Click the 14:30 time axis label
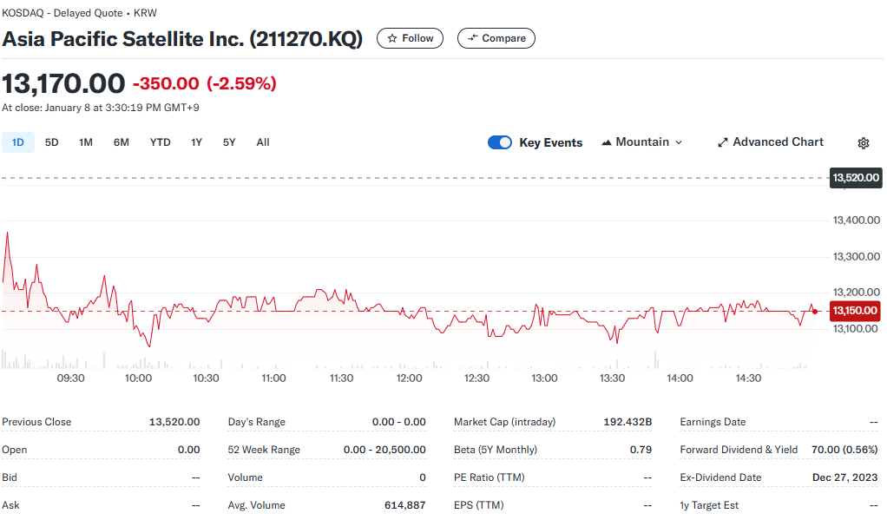Viewport: 887px width, 520px height. pyautogui.click(x=748, y=378)
